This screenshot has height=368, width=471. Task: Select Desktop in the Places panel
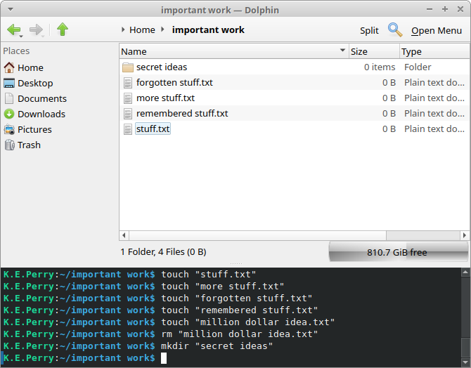[x=35, y=83]
